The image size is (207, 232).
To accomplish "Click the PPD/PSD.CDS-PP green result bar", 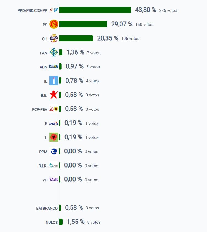I will pyautogui.click(x=95, y=10).
